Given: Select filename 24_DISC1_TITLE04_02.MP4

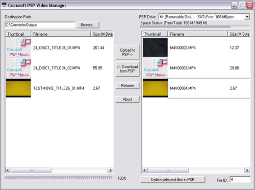Looking at the screenshot, I should (57, 68).
